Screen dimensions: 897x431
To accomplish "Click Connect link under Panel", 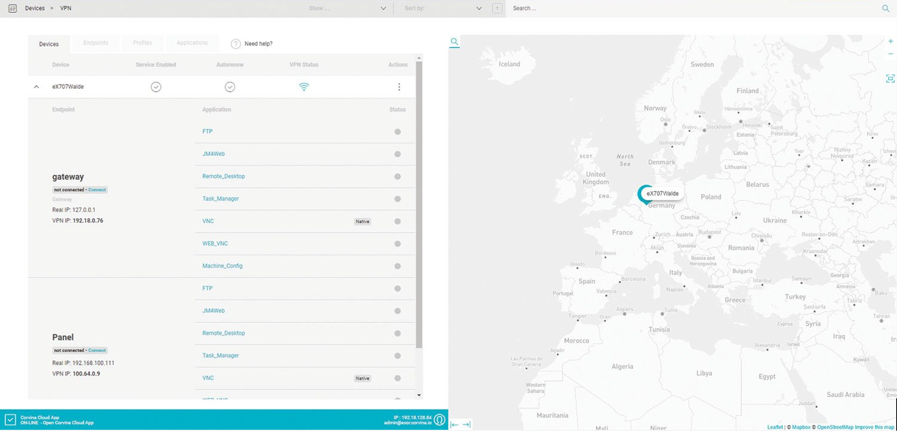I will click(97, 350).
